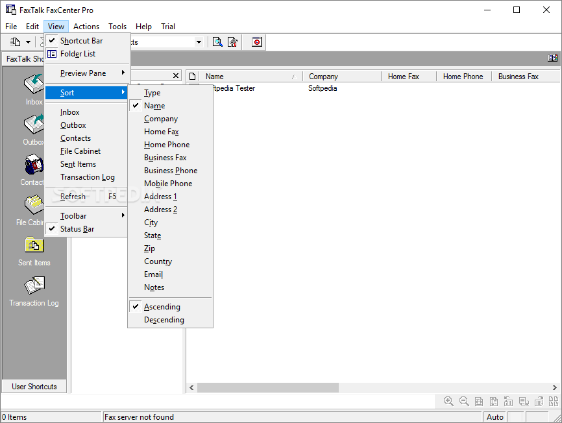Open the Transaction Log shortcut icon
The width and height of the screenshot is (562, 423).
(34, 285)
